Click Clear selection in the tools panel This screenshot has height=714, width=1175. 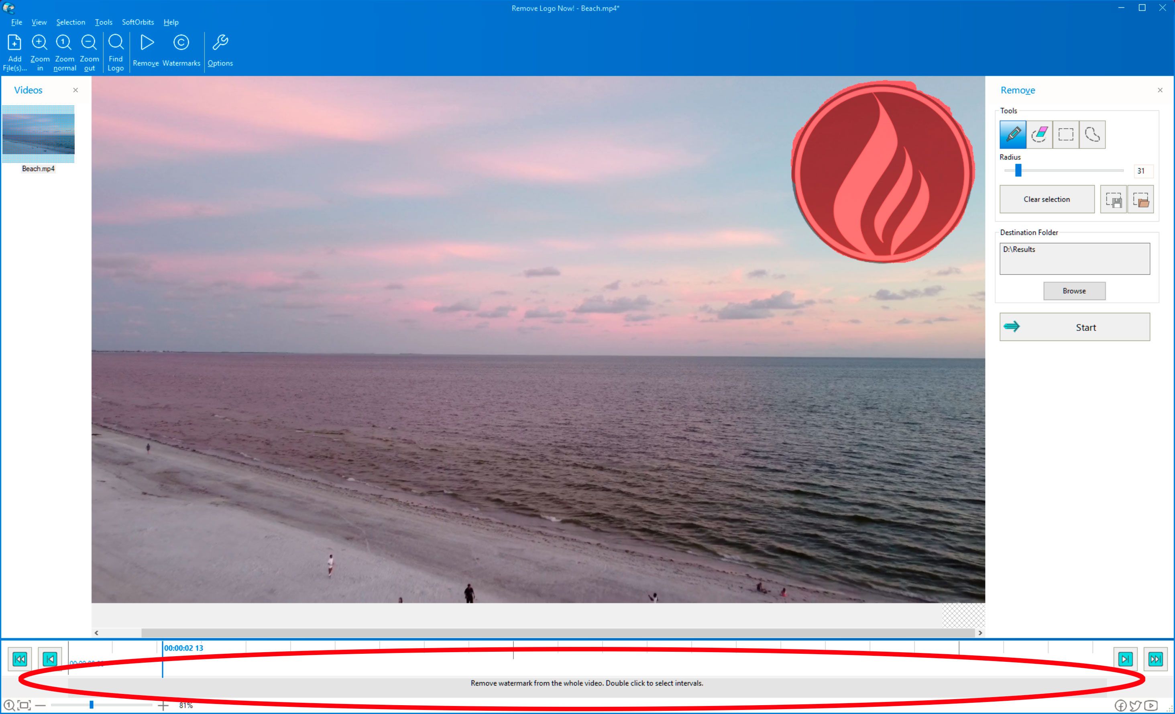point(1046,199)
